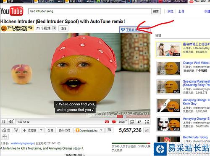Open Annoying Orange Knife Guy thumbnail
Screen dimensions: 210x156
[169, 106]
